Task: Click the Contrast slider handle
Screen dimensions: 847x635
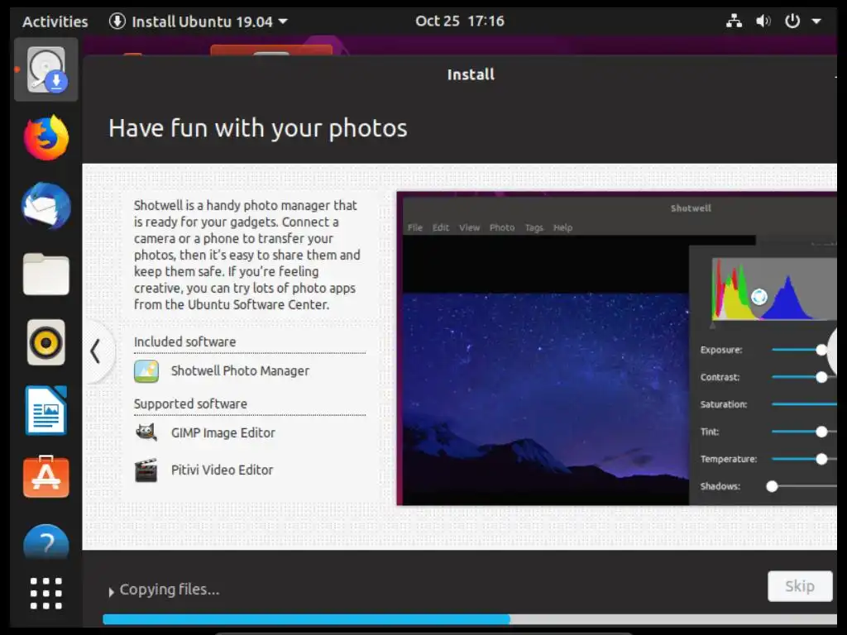Action: [x=821, y=377]
